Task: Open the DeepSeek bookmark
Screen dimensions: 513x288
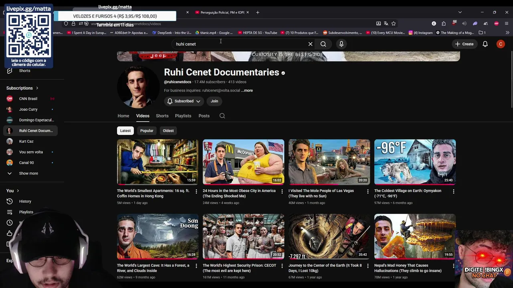Action: pyautogui.click(x=172, y=33)
